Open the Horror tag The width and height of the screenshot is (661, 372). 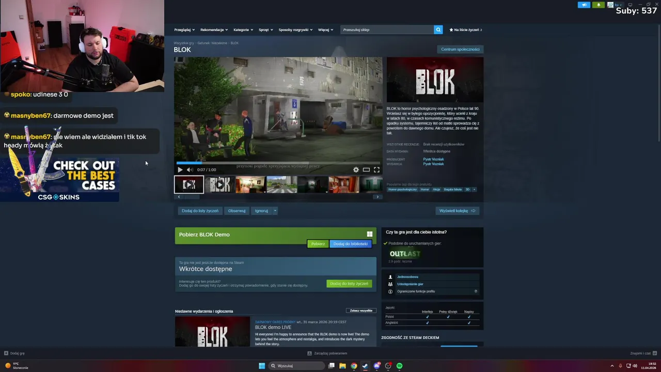pyautogui.click(x=424, y=190)
